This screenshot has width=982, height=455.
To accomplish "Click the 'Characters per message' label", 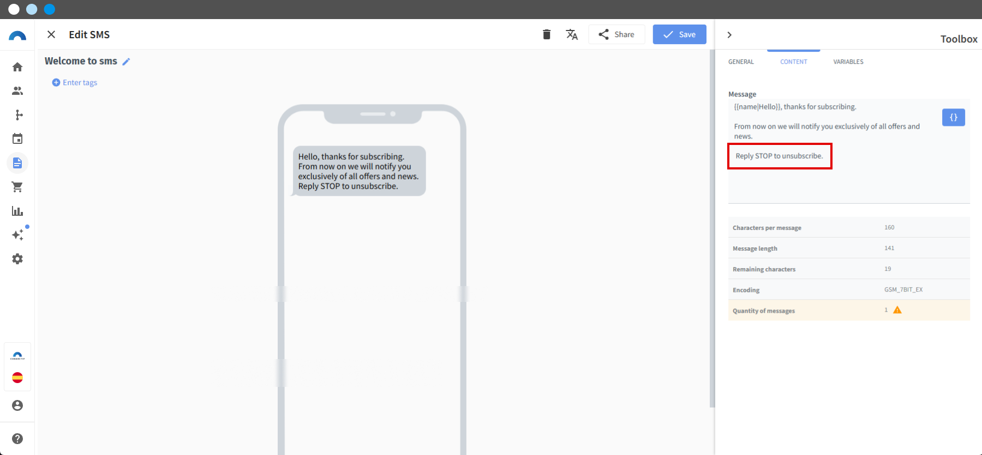I will tap(767, 228).
